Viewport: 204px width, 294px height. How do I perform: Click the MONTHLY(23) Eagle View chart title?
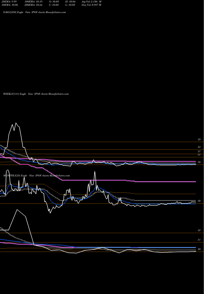pos(37,176)
